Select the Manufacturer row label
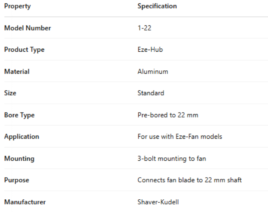This screenshot has height=212, width=268. (25, 202)
